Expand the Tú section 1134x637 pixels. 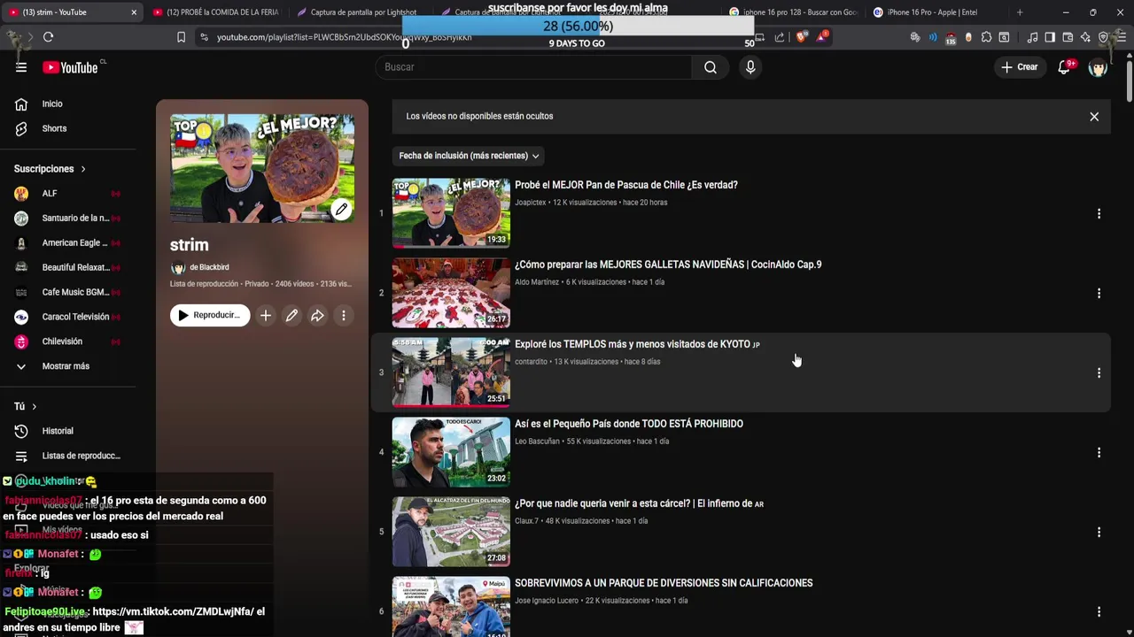34,407
